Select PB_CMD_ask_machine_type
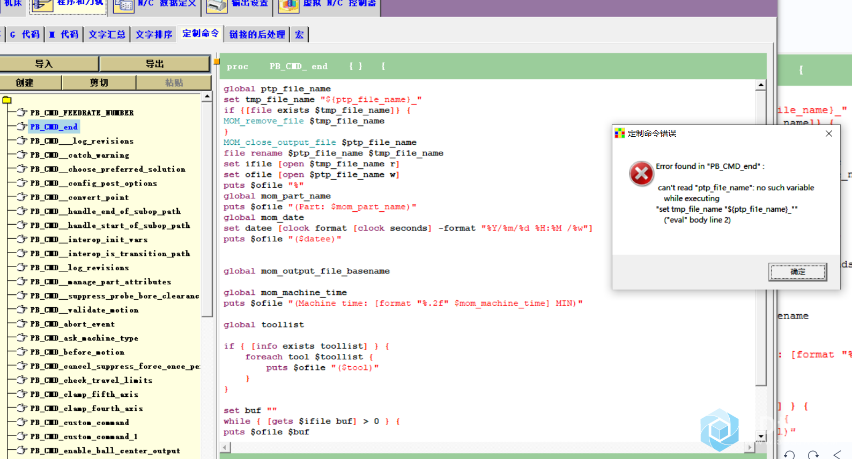 coord(84,338)
